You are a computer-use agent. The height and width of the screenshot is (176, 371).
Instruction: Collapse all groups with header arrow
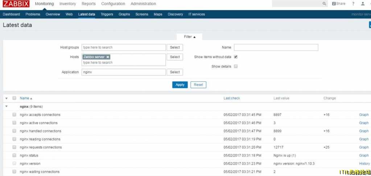click(x=7, y=98)
